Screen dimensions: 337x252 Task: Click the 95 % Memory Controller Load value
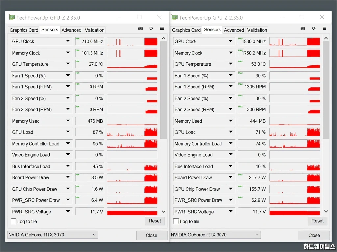[x=98, y=144]
